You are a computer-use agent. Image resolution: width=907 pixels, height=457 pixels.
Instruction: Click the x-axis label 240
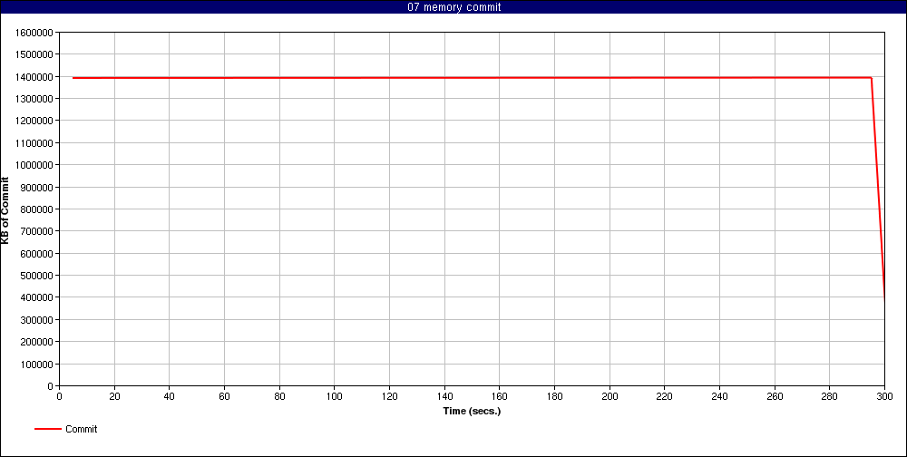point(719,396)
